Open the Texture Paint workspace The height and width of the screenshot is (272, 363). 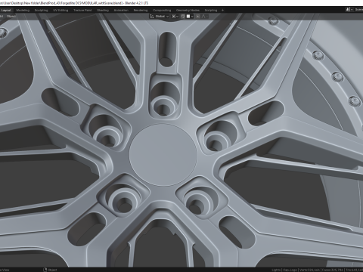tap(82, 11)
